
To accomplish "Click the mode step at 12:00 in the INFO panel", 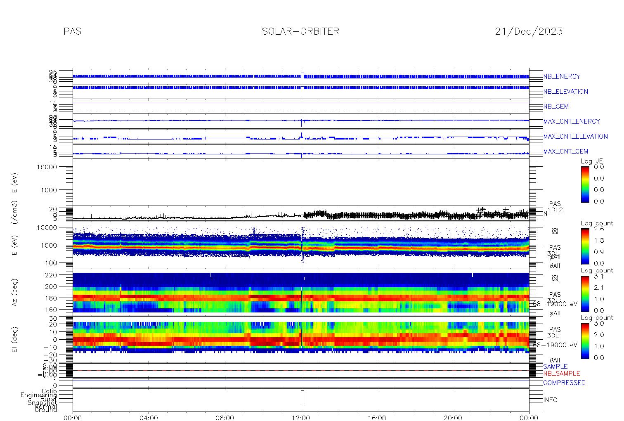I will (x=303, y=398).
